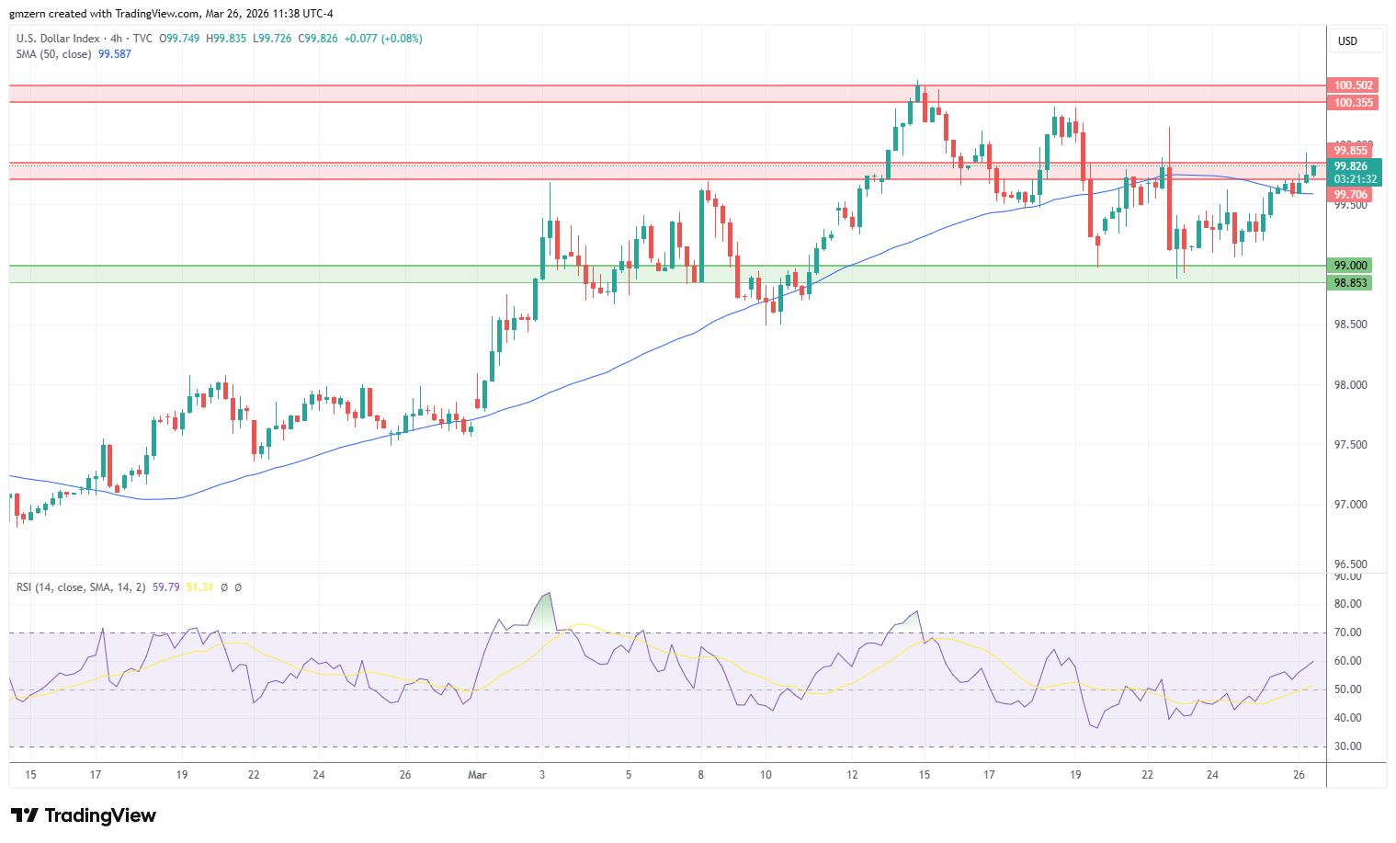Click the purple RSI value 59.79

(x=165, y=587)
